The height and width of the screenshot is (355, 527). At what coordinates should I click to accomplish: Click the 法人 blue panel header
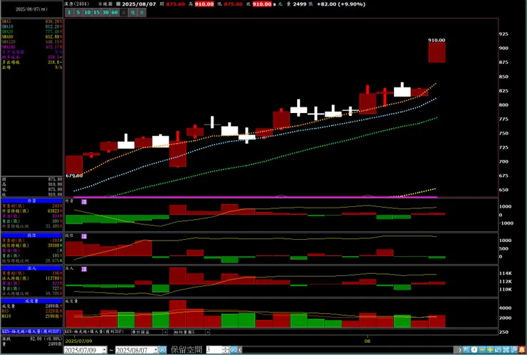(x=32, y=268)
